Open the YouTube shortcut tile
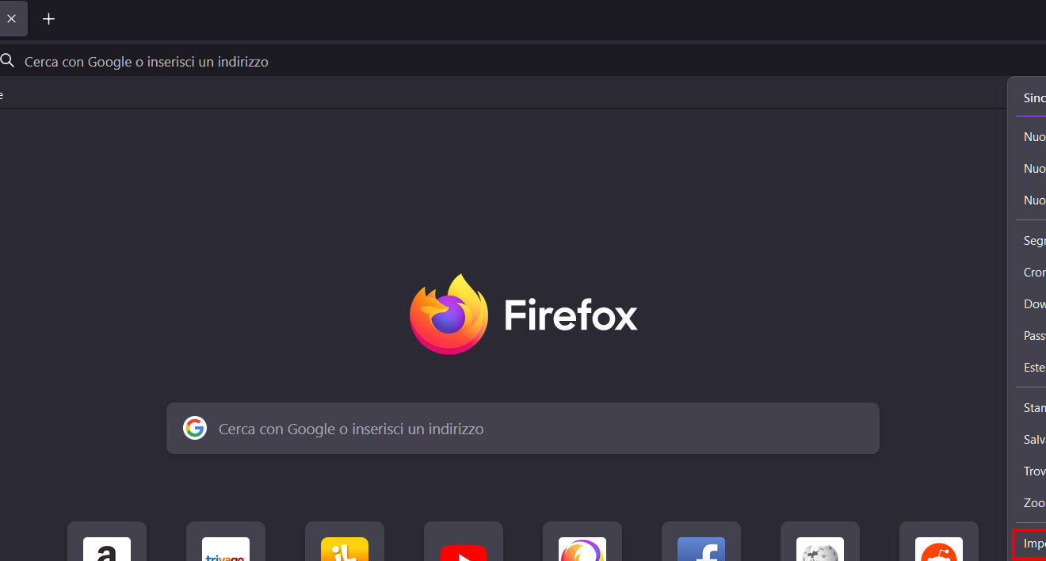The width and height of the screenshot is (1046, 561). pos(464,541)
